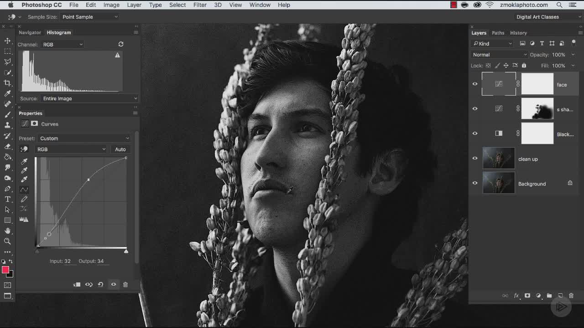Image resolution: width=584 pixels, height=328 pixels.
Task: Click the layer effects fx icon
Action: point(516,296)
